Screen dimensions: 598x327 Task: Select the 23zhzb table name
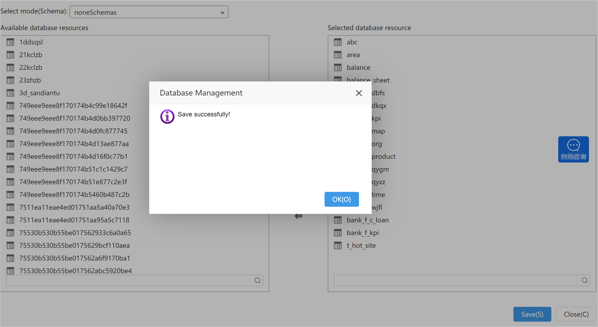(x=30, y=80)
